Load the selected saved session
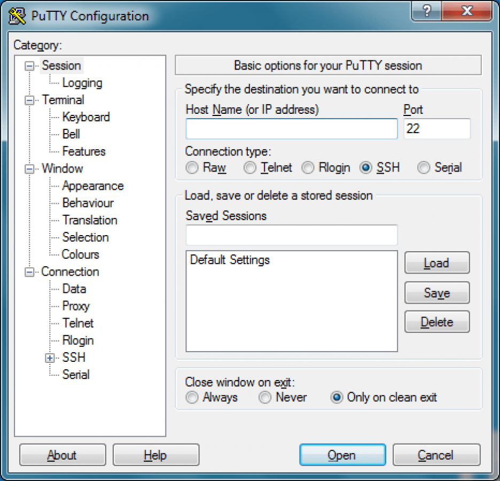The width and height of the screenshot is (500, 481). pos(436,263)
